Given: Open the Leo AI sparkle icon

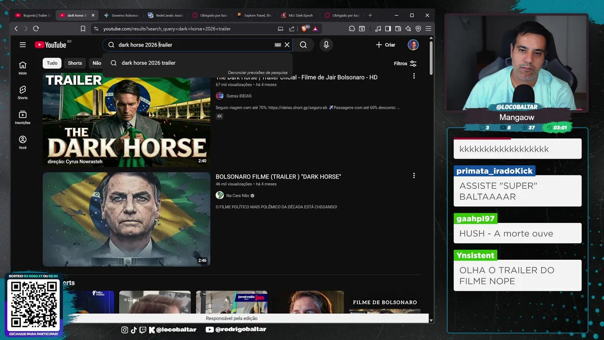Looking at the screenshot, I should pyautogui.click(x=408, y=29).
